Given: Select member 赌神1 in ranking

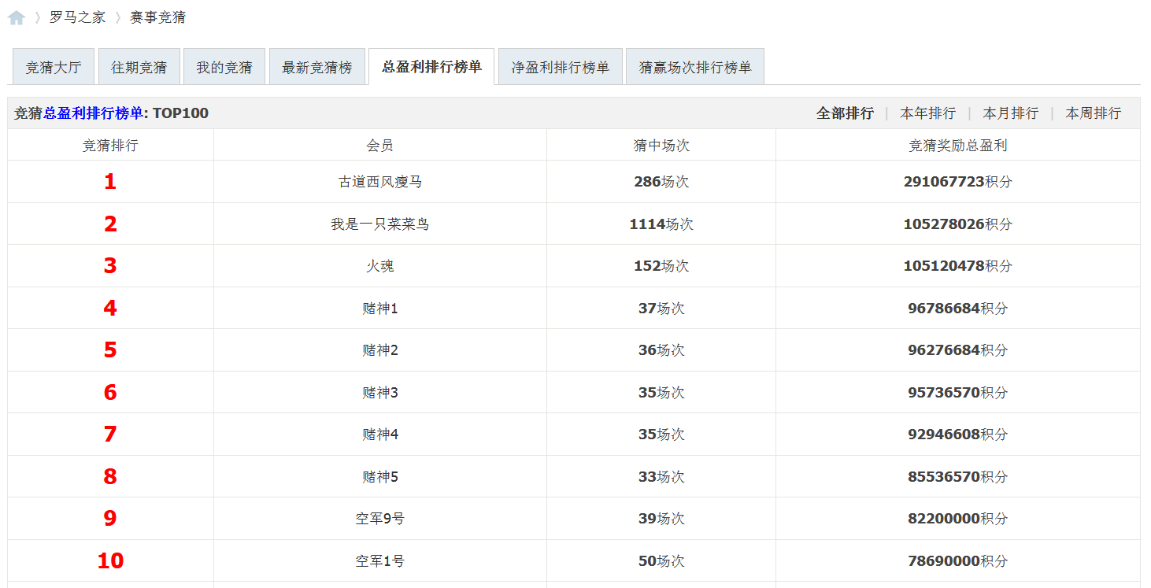Looking at the screenshot, I should (379, 309).
